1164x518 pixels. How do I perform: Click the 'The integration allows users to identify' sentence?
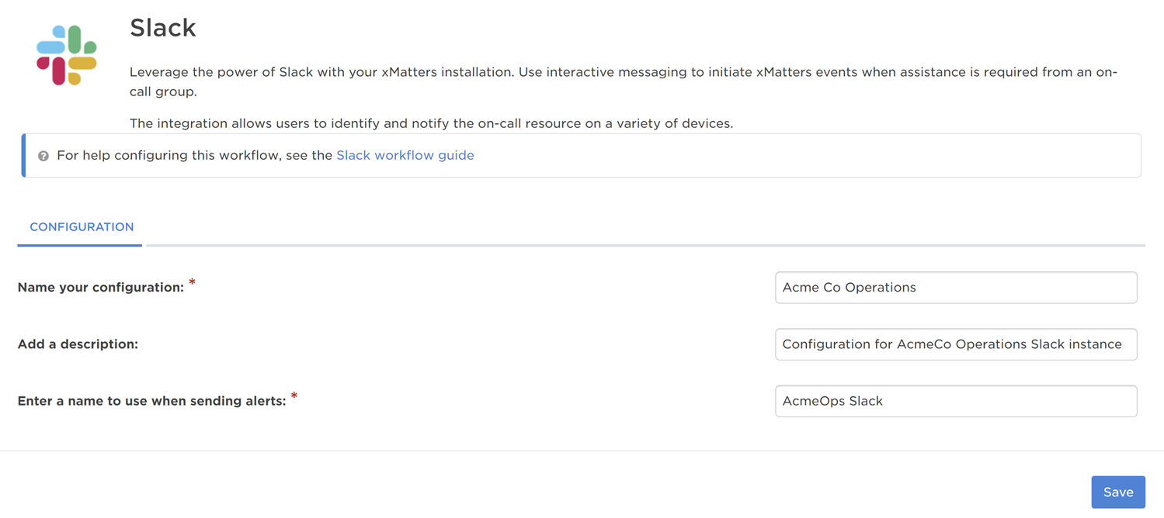(x=431, y=123)
